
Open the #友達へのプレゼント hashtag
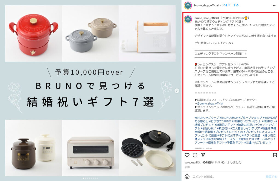[x=258, y=143]
